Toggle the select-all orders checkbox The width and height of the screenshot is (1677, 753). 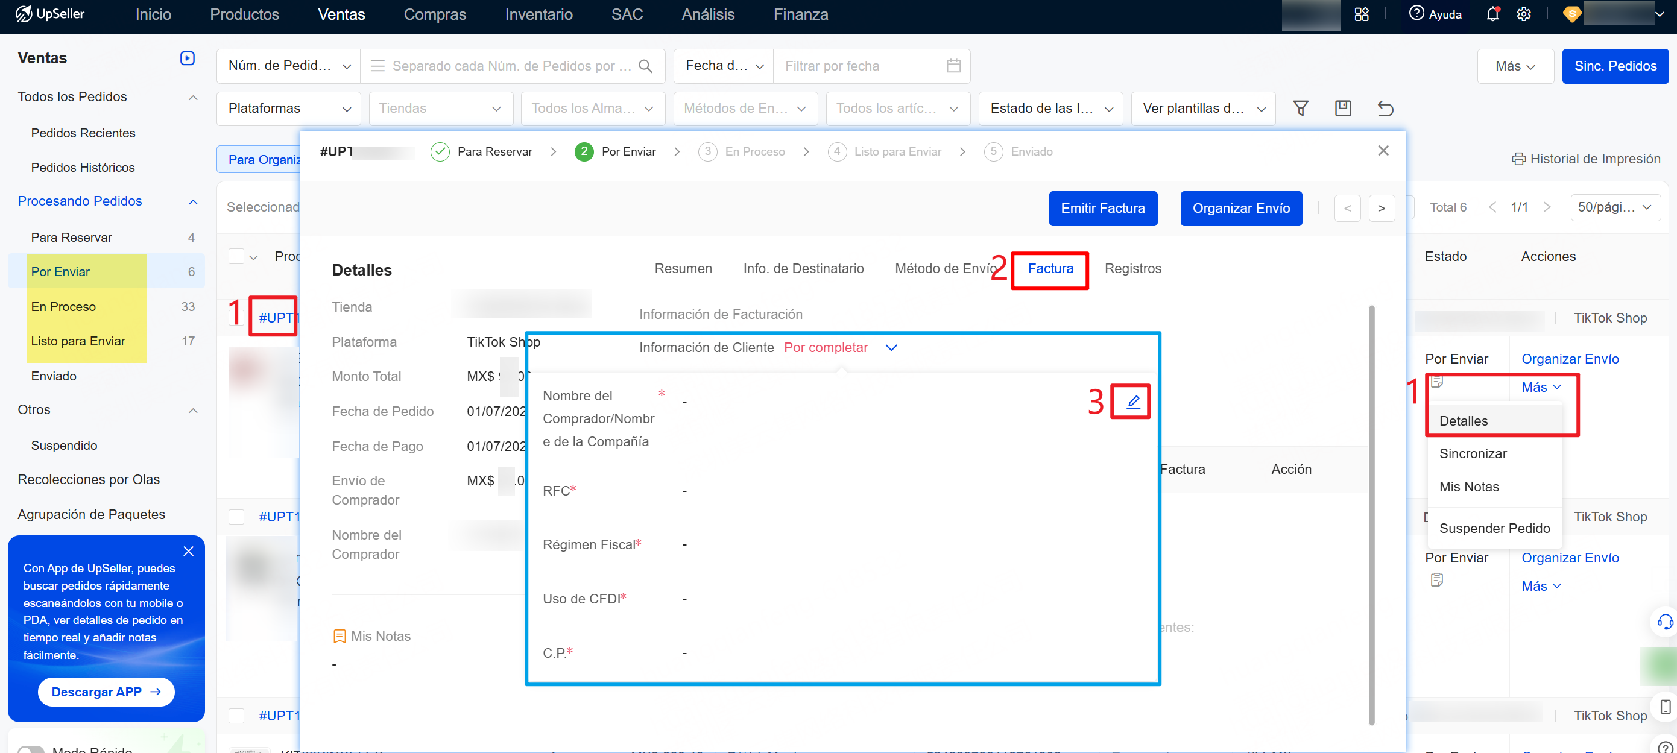236,256
